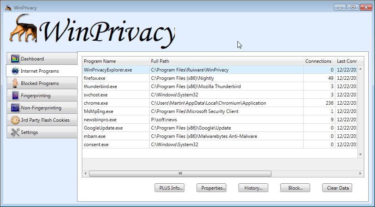
Task: Click path C:\Program Files\Ruiware\WinPrivacy
Action: coord(190,70)
